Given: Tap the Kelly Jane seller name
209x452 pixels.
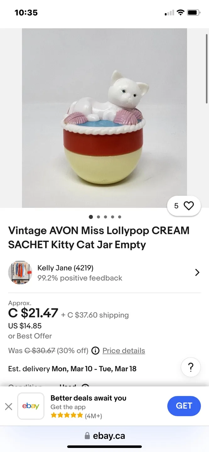Looking at the screenshot, I should [x=65, y=268].
